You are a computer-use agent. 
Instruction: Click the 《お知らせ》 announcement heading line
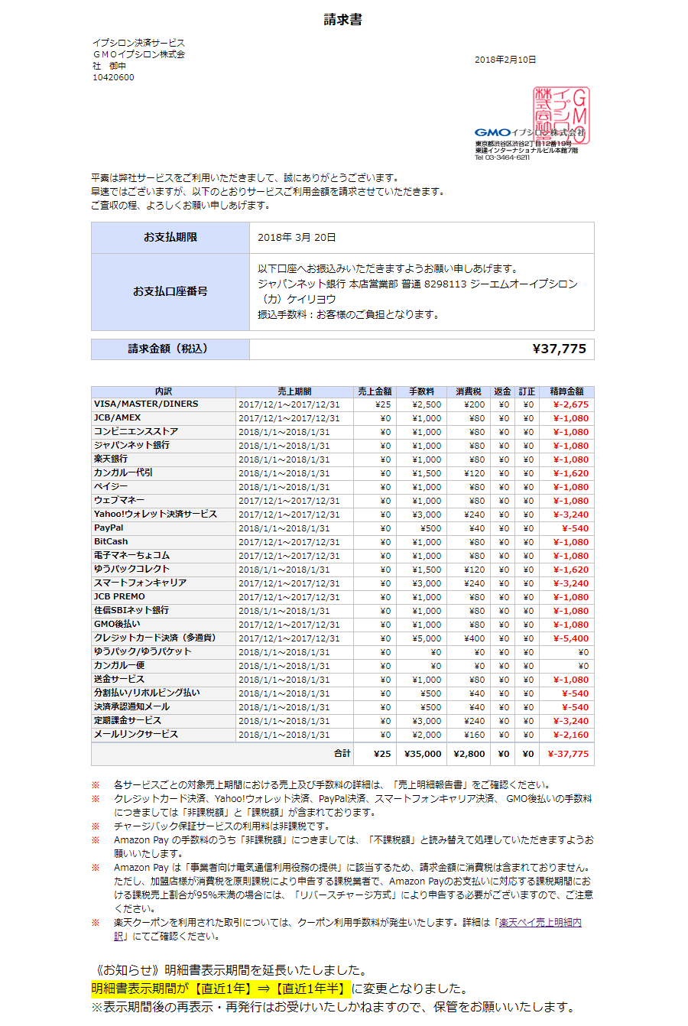[229, 970]
